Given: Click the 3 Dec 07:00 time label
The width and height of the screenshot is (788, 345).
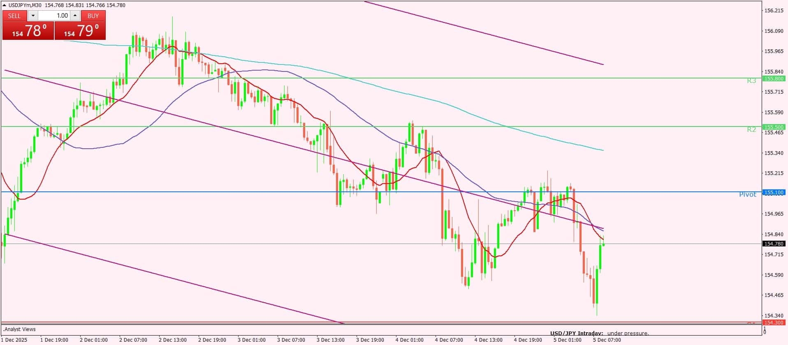Looking at the screenshot, I should 291,340.
